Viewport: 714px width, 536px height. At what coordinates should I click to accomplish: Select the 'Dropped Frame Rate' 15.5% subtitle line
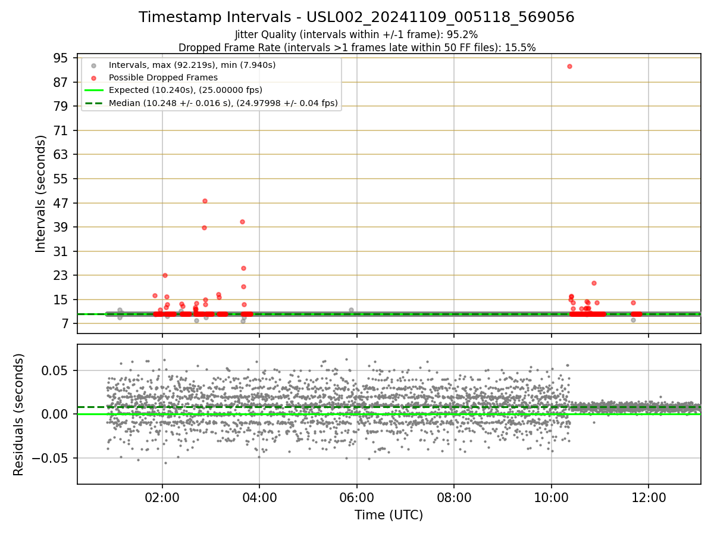click(357, 48)
